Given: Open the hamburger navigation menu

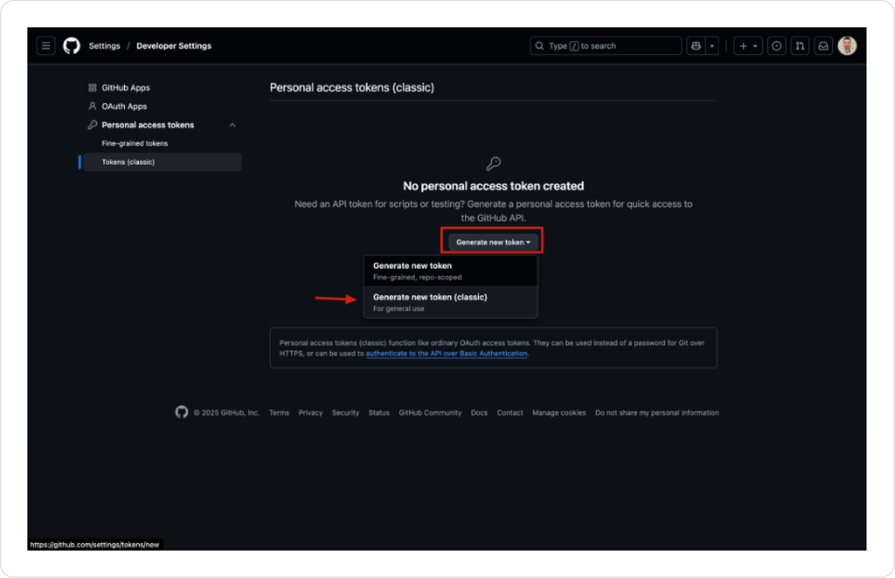Looking at the screenshot, I should click(x=46, y=45).
